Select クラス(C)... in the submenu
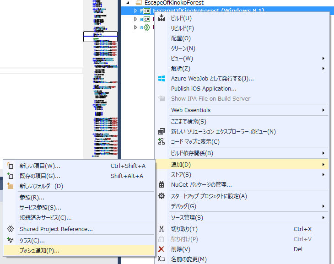 [x=79, y=240]
